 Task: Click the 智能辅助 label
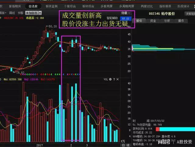tap(112, 18)
